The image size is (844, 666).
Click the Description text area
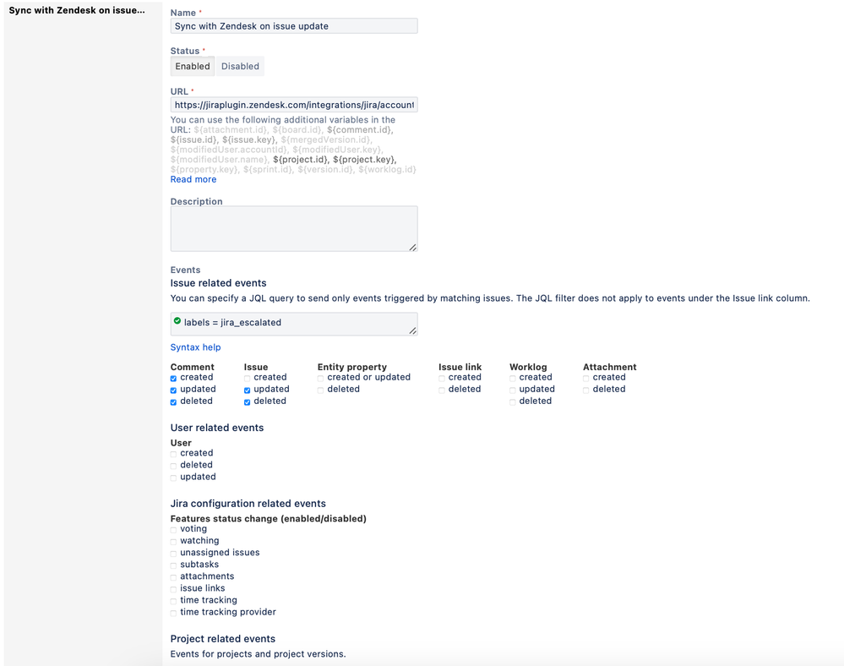click(x=294, y=228)
